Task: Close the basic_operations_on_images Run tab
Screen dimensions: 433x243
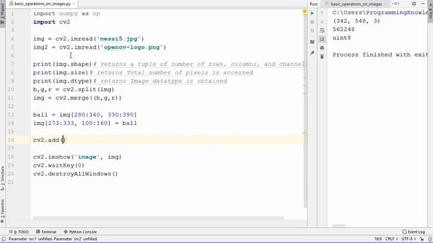Action: [x=386, y=4]
